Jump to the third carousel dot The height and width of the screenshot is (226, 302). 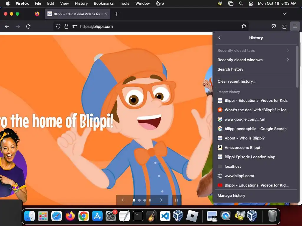click(145, 200)
